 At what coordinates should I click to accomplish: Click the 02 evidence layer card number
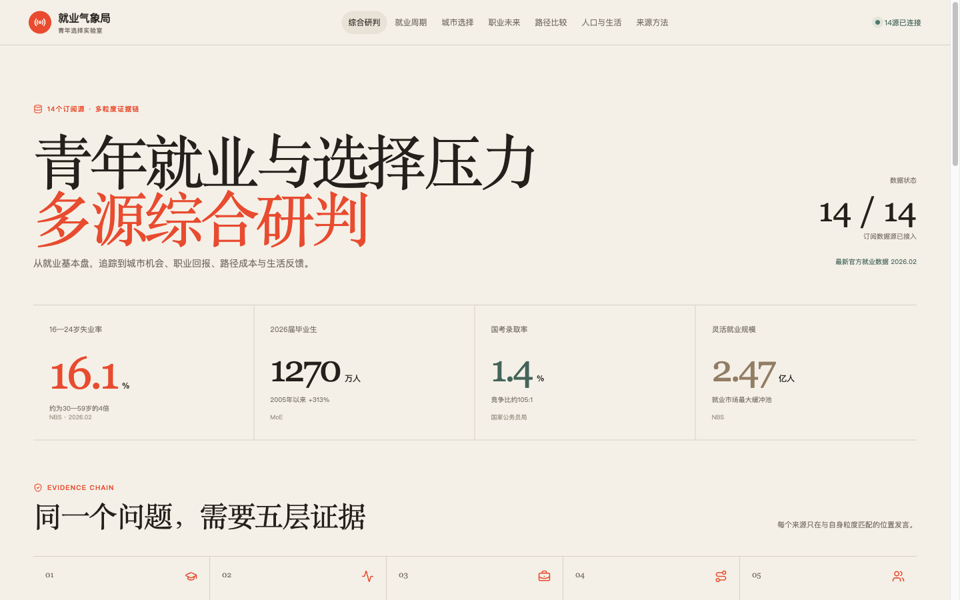click(x=227, y=575)
